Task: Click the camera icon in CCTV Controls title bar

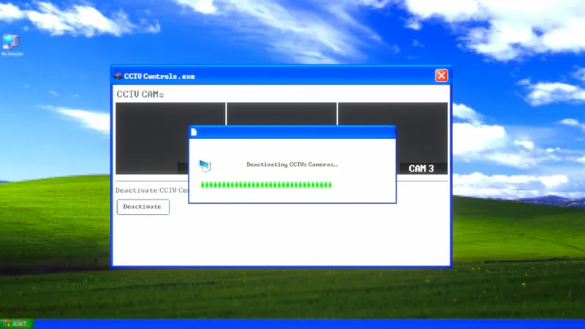Action: tap(118, 76)
